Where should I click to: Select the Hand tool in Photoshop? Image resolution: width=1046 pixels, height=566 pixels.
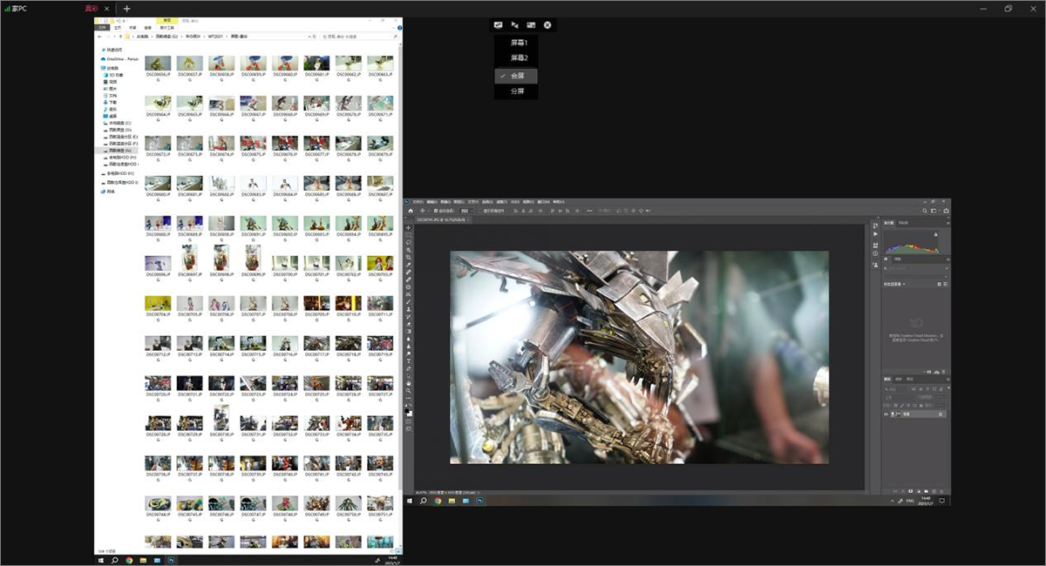(409, 383)
